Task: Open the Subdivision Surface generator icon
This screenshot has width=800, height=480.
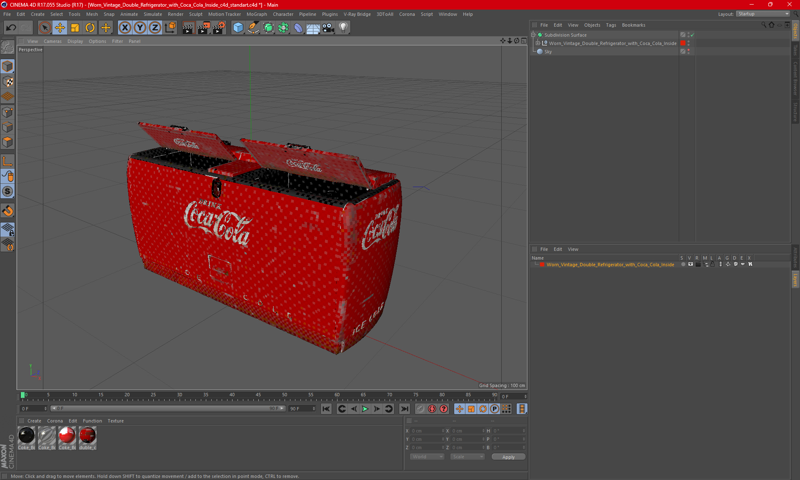Action: coord(268,28)
